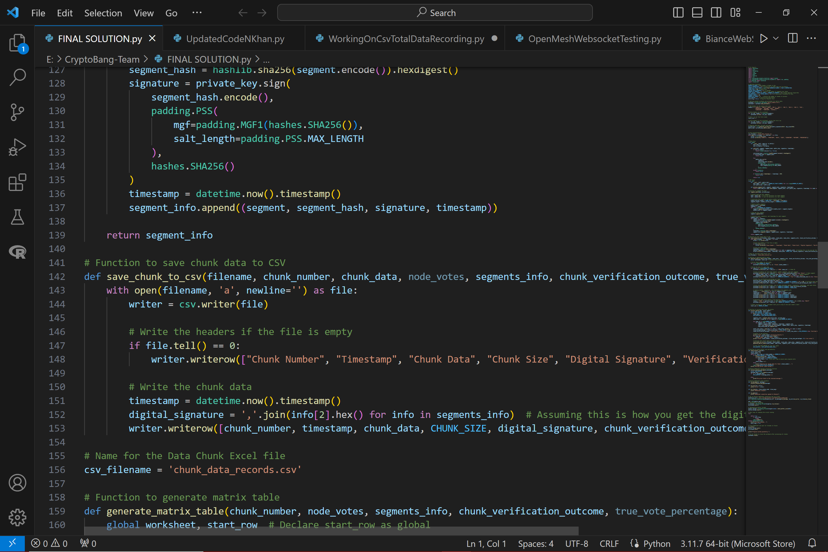Screen dimensions: 828x552
Task: Open the Run and Debug view
Action: 17,147
